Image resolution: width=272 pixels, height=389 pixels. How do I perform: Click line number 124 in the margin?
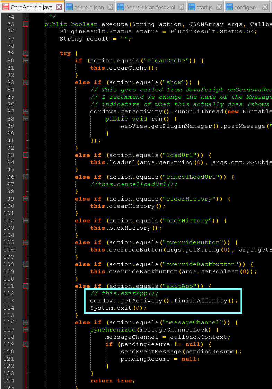coord(9,381)
